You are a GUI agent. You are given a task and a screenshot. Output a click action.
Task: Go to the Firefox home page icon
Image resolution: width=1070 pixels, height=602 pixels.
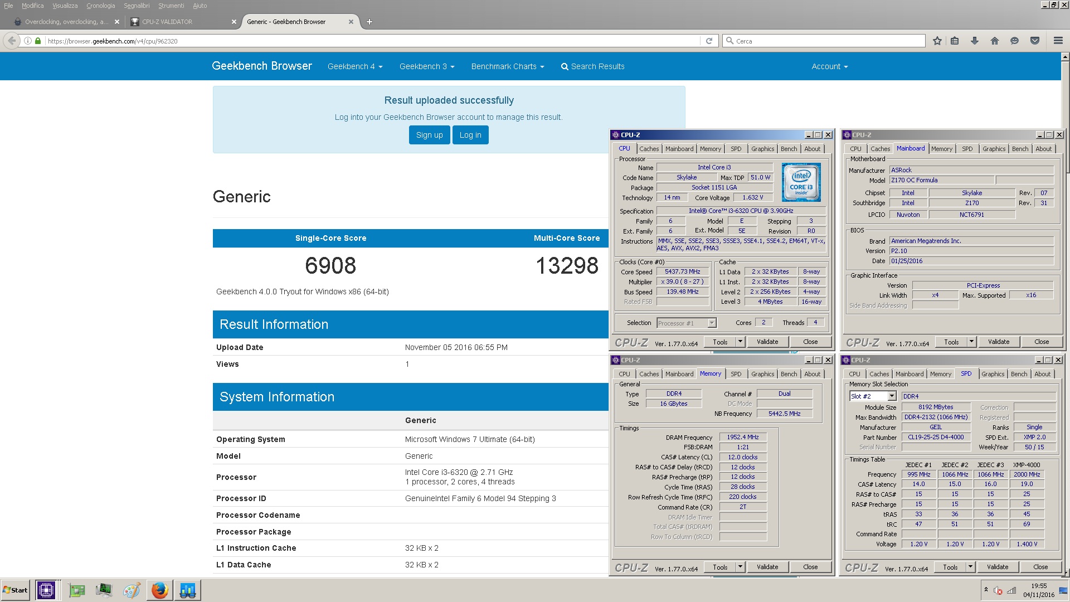(x=995, y=41)
